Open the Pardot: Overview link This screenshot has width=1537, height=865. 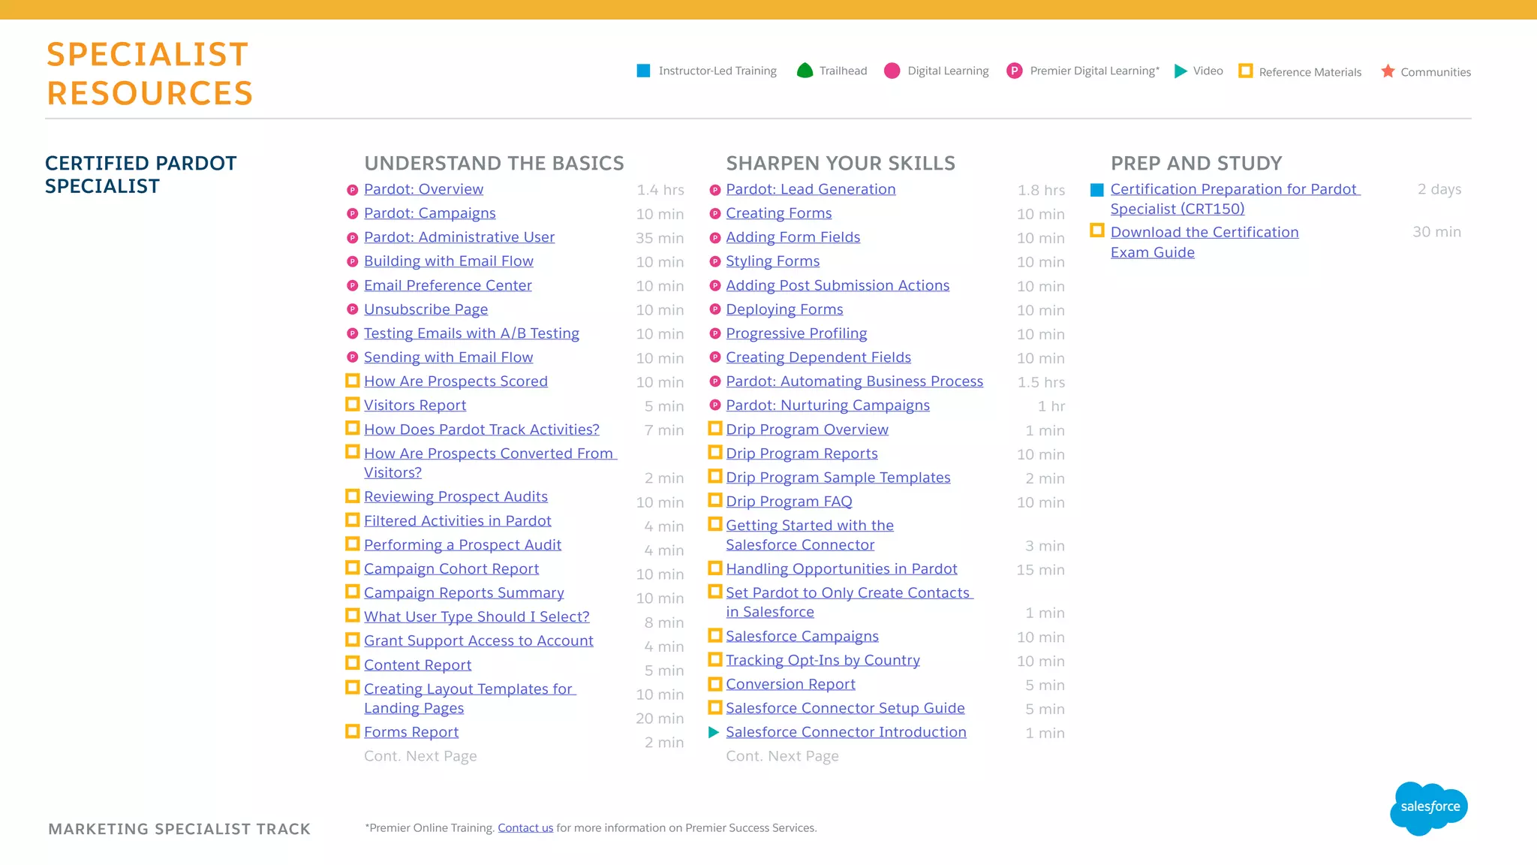[423, 189]
